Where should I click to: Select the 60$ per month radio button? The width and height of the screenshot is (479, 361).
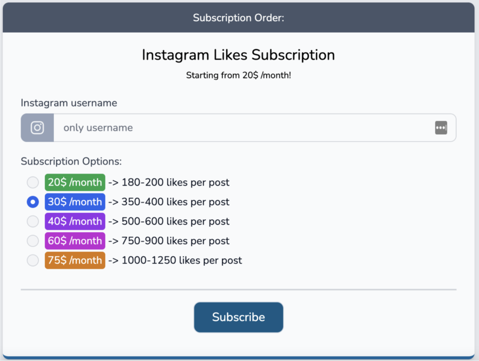(33, 241)
